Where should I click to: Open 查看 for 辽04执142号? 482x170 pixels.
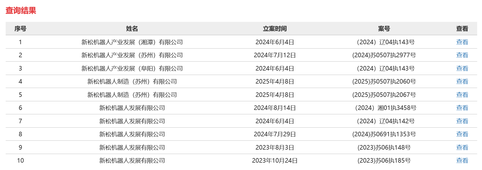coord(462,121)
